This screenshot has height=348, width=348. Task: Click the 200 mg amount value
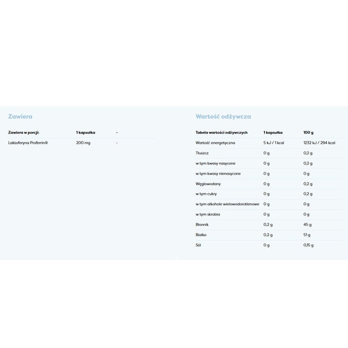point(84,143)
